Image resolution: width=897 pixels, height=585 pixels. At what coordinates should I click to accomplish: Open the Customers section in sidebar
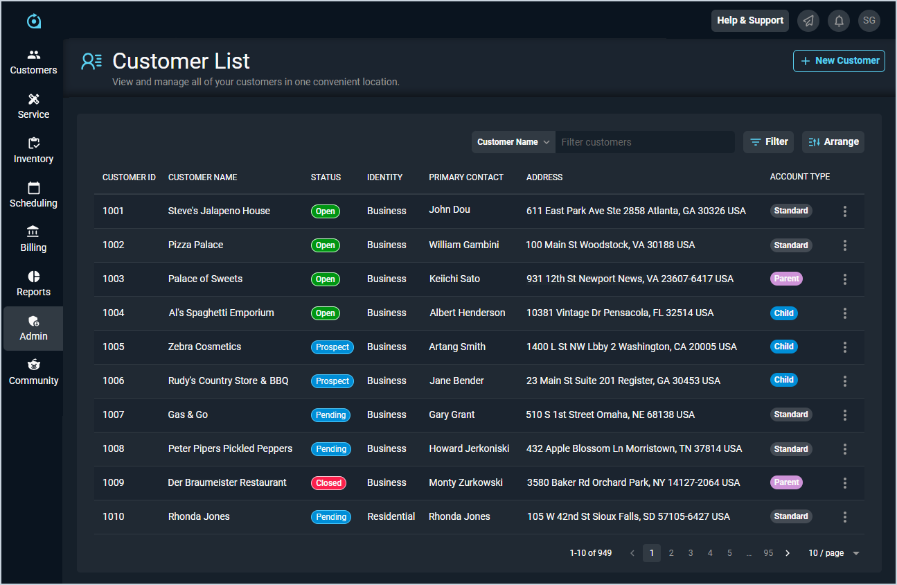33,62
